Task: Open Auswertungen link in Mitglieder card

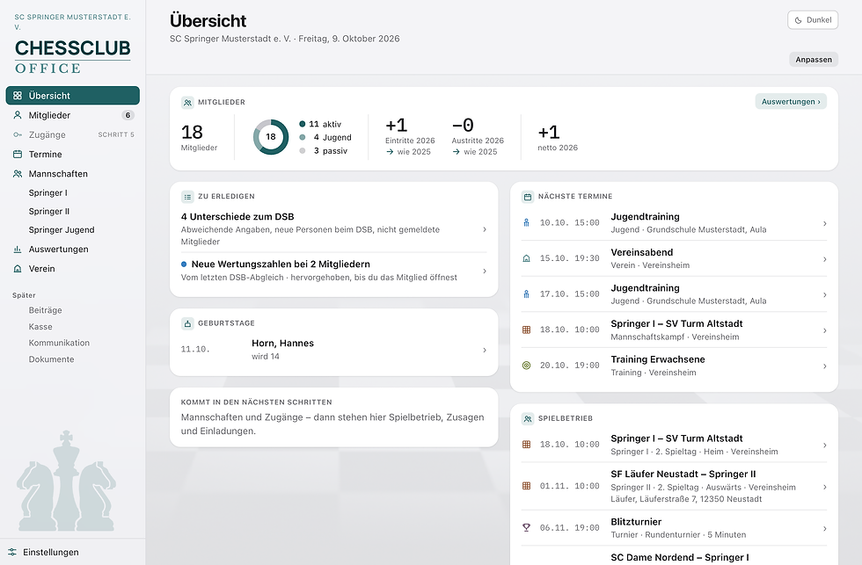Action: 791,102
